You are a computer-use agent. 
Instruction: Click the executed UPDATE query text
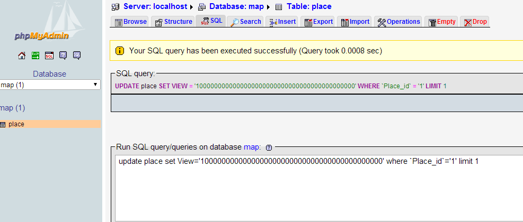280,86
